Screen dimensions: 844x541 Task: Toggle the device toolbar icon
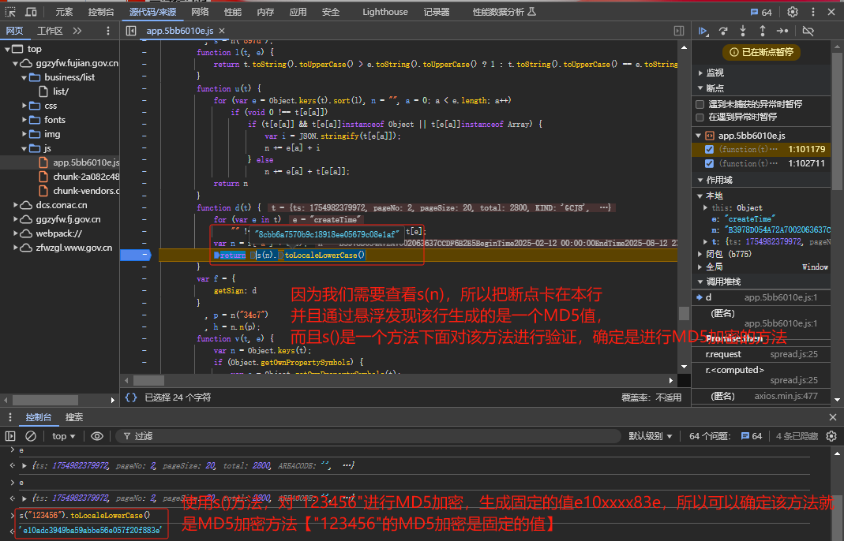click(x=32, y=12)
